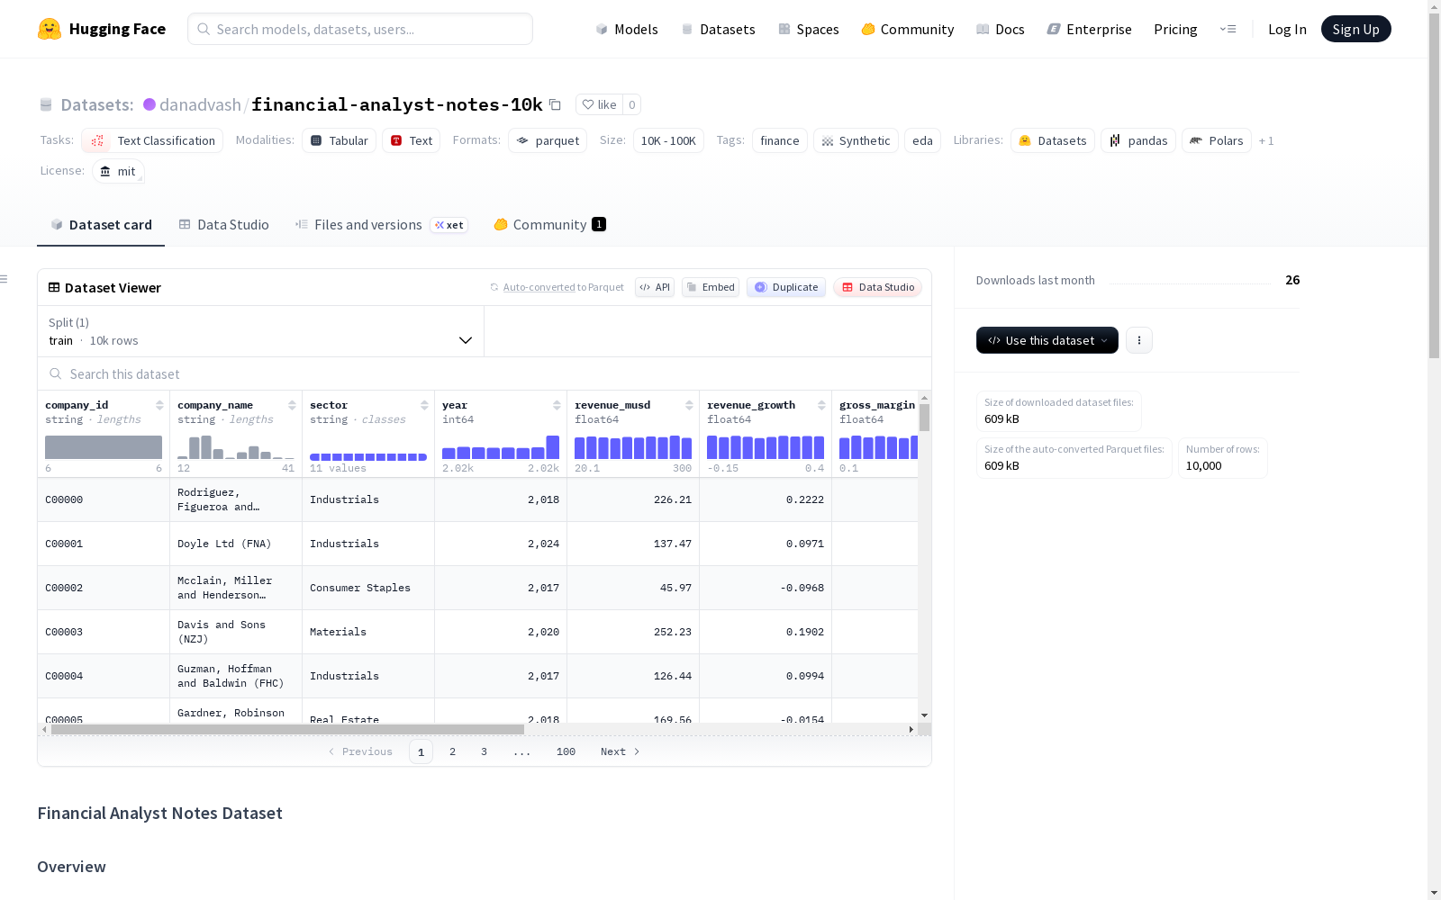Image resolution: width=1441 pixels, height=900 pixels.
Task: Select the C00003 company_id cell
Action: 104,632
